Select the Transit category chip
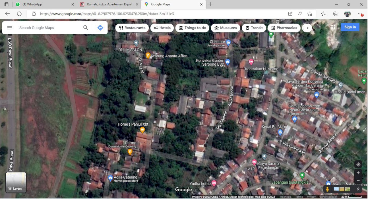 254,28
